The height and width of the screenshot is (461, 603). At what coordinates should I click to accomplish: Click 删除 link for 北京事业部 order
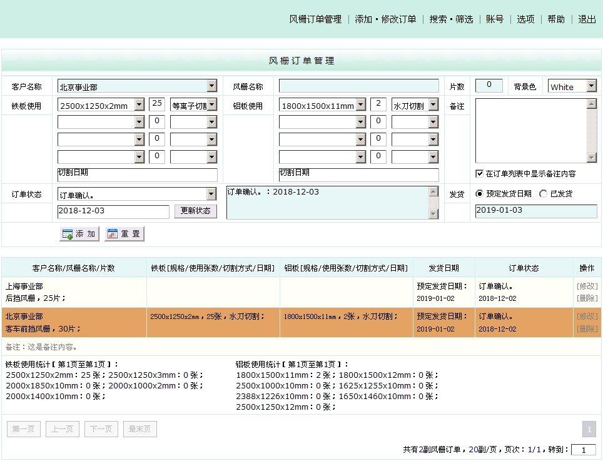click(x=587, y=329)
